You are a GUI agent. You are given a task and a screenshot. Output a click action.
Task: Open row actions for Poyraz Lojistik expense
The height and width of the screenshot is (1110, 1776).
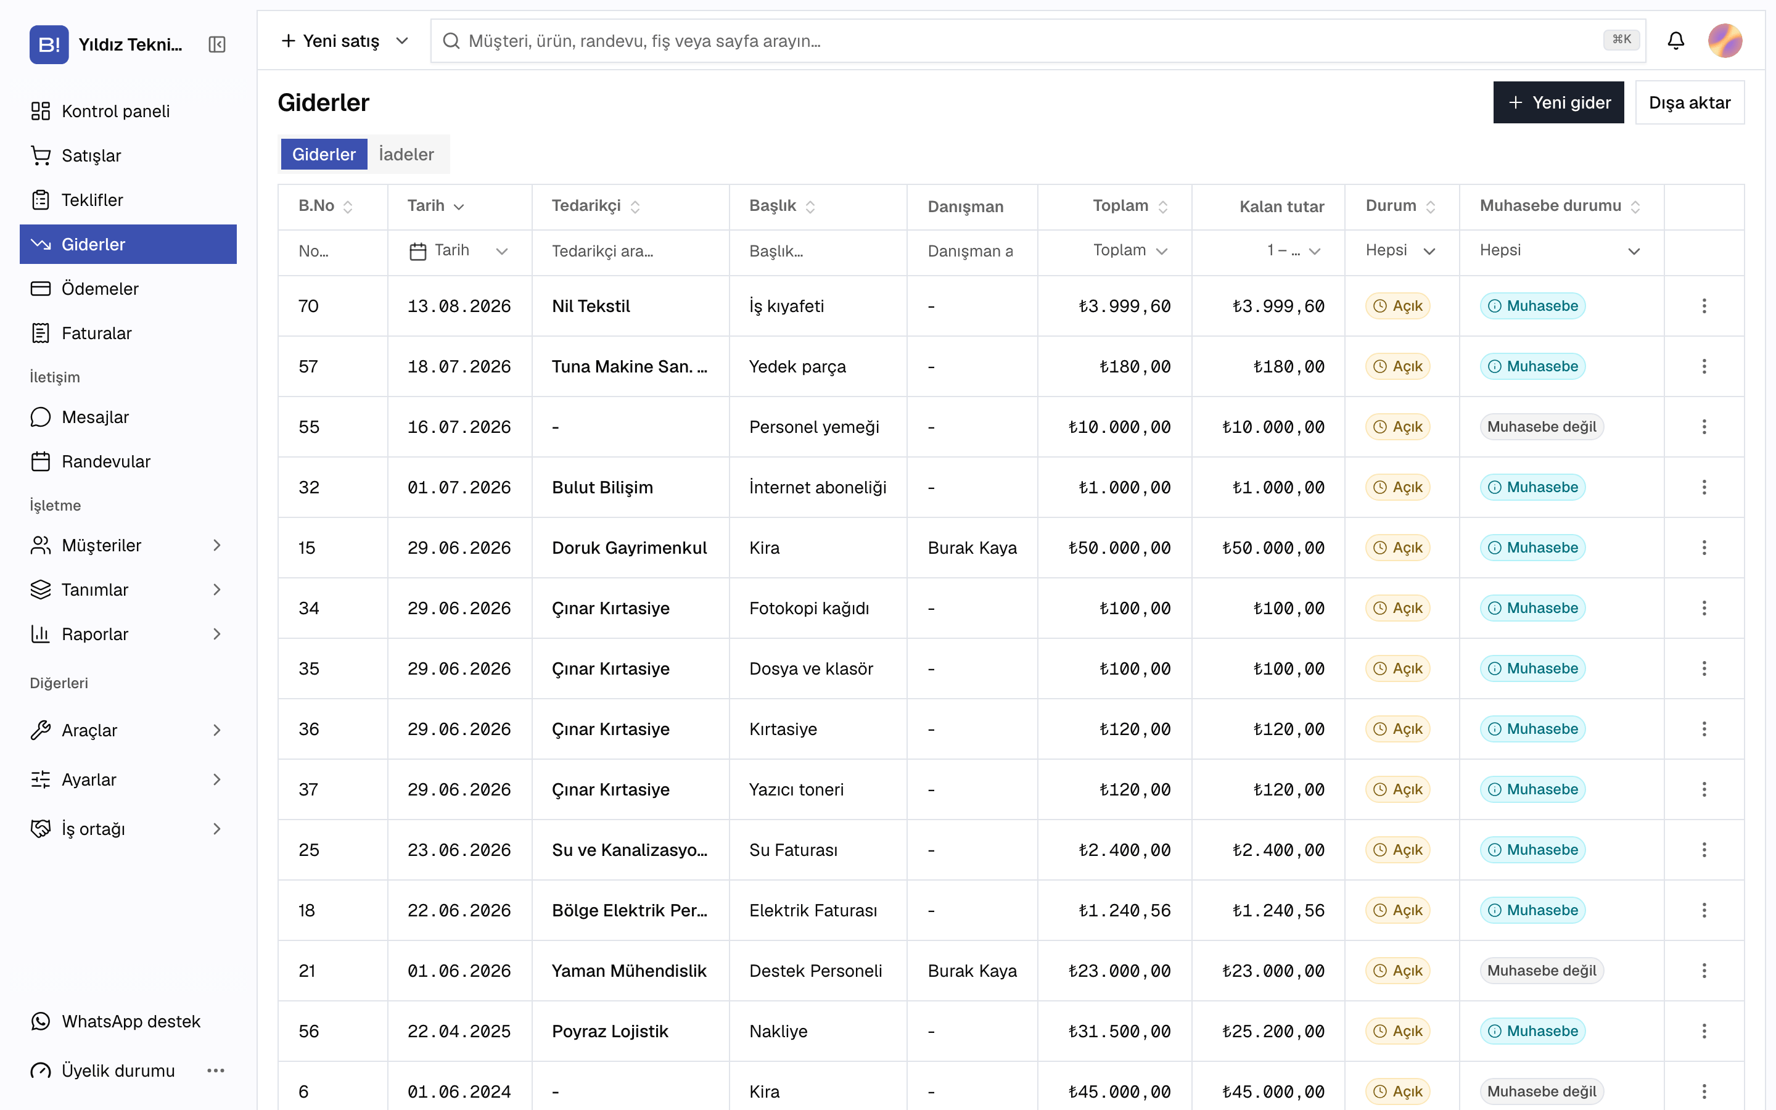[1704, 1030]
